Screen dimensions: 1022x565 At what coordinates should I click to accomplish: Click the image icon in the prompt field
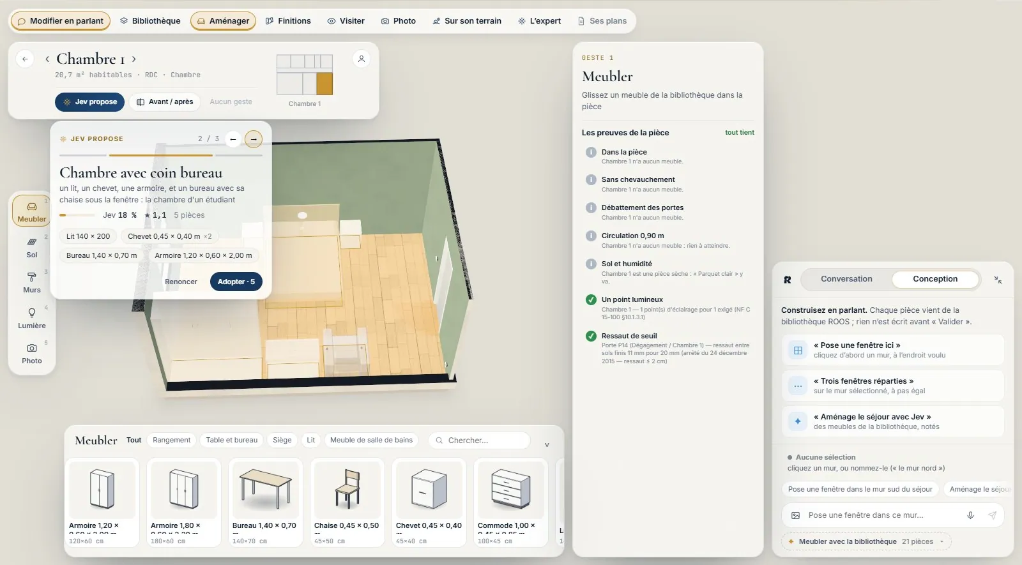click(796, 515)
